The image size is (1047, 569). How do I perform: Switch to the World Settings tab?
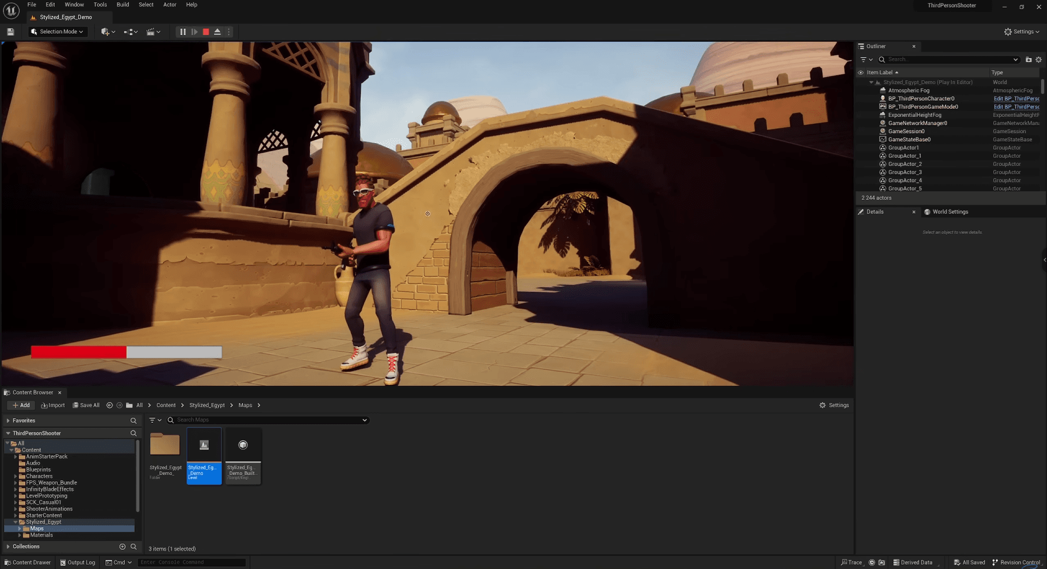949,212
